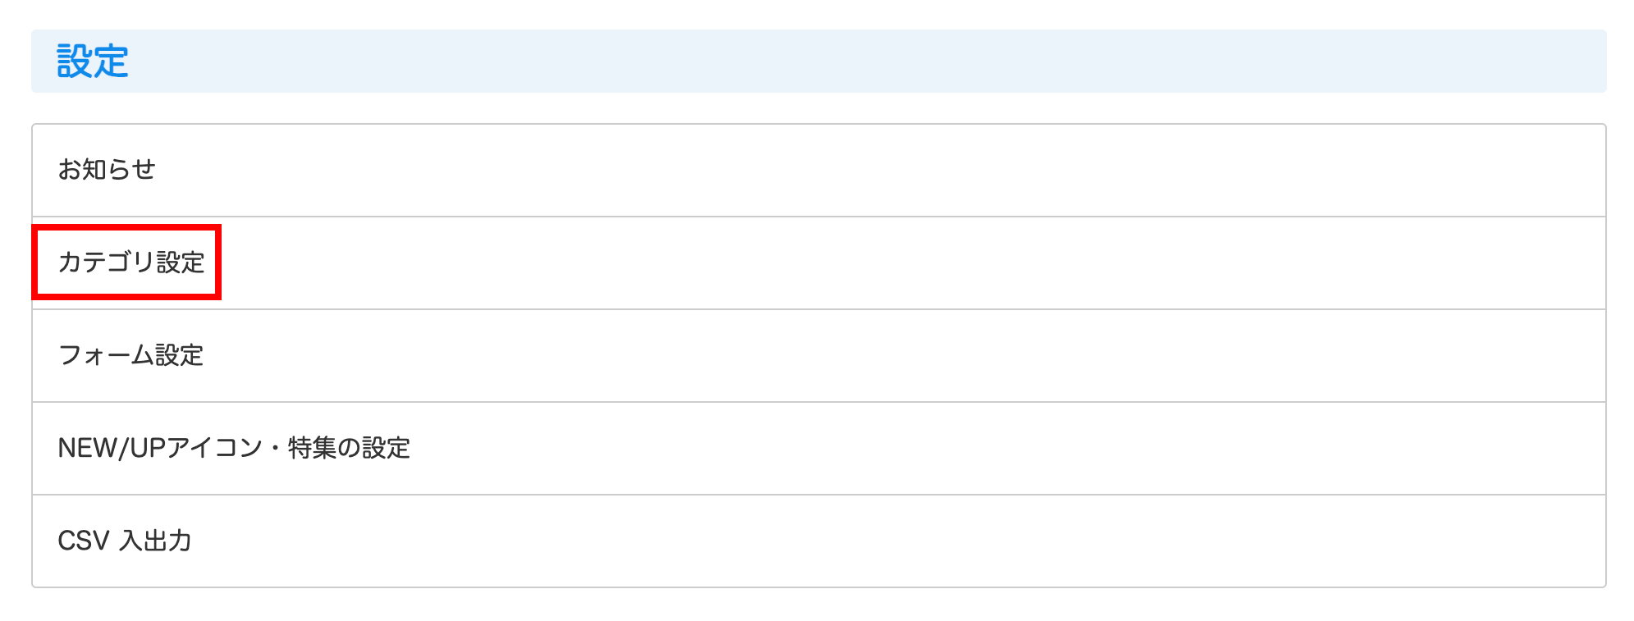Click the 設定 page heading
Image resolution: width=1634 pixels, height=621 pixels.
[x=93, y=62]
